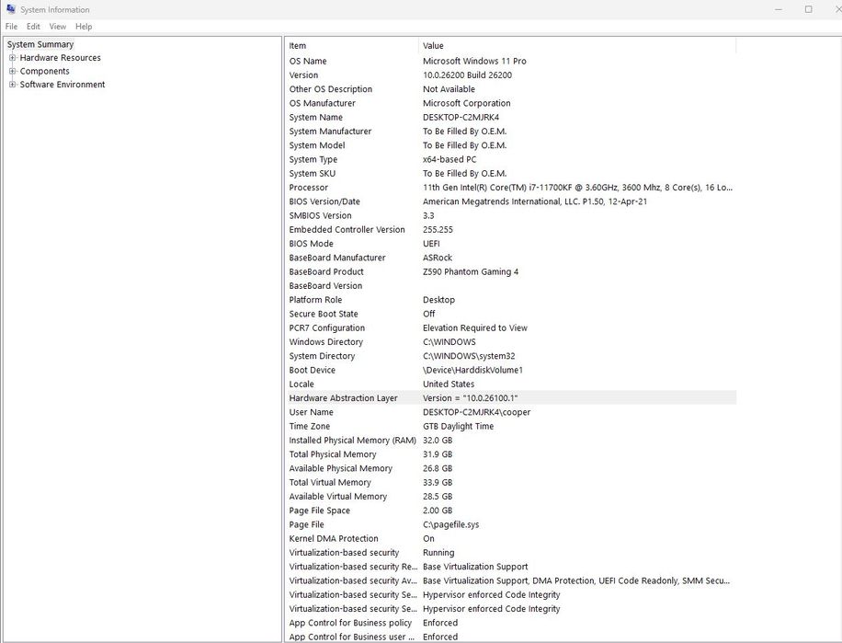This screenshot has height=643, width=842.
Task: Select the BIOS Mode row label
Action: (x=311, y=244)
